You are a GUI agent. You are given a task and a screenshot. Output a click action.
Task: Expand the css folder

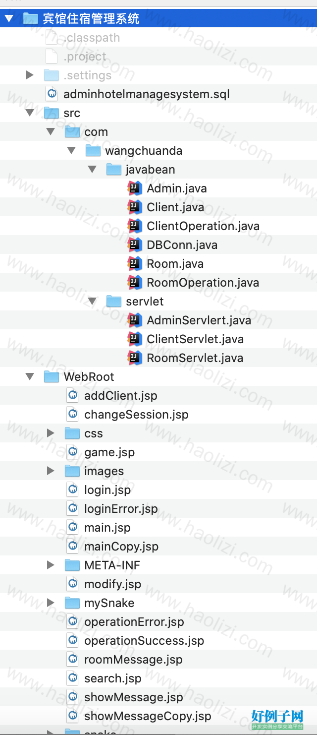(x=51, y=433)
